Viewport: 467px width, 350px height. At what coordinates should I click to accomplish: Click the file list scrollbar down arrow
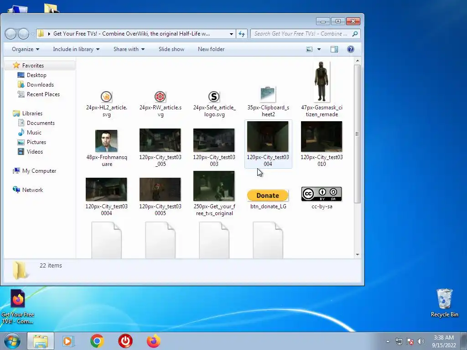358,254
